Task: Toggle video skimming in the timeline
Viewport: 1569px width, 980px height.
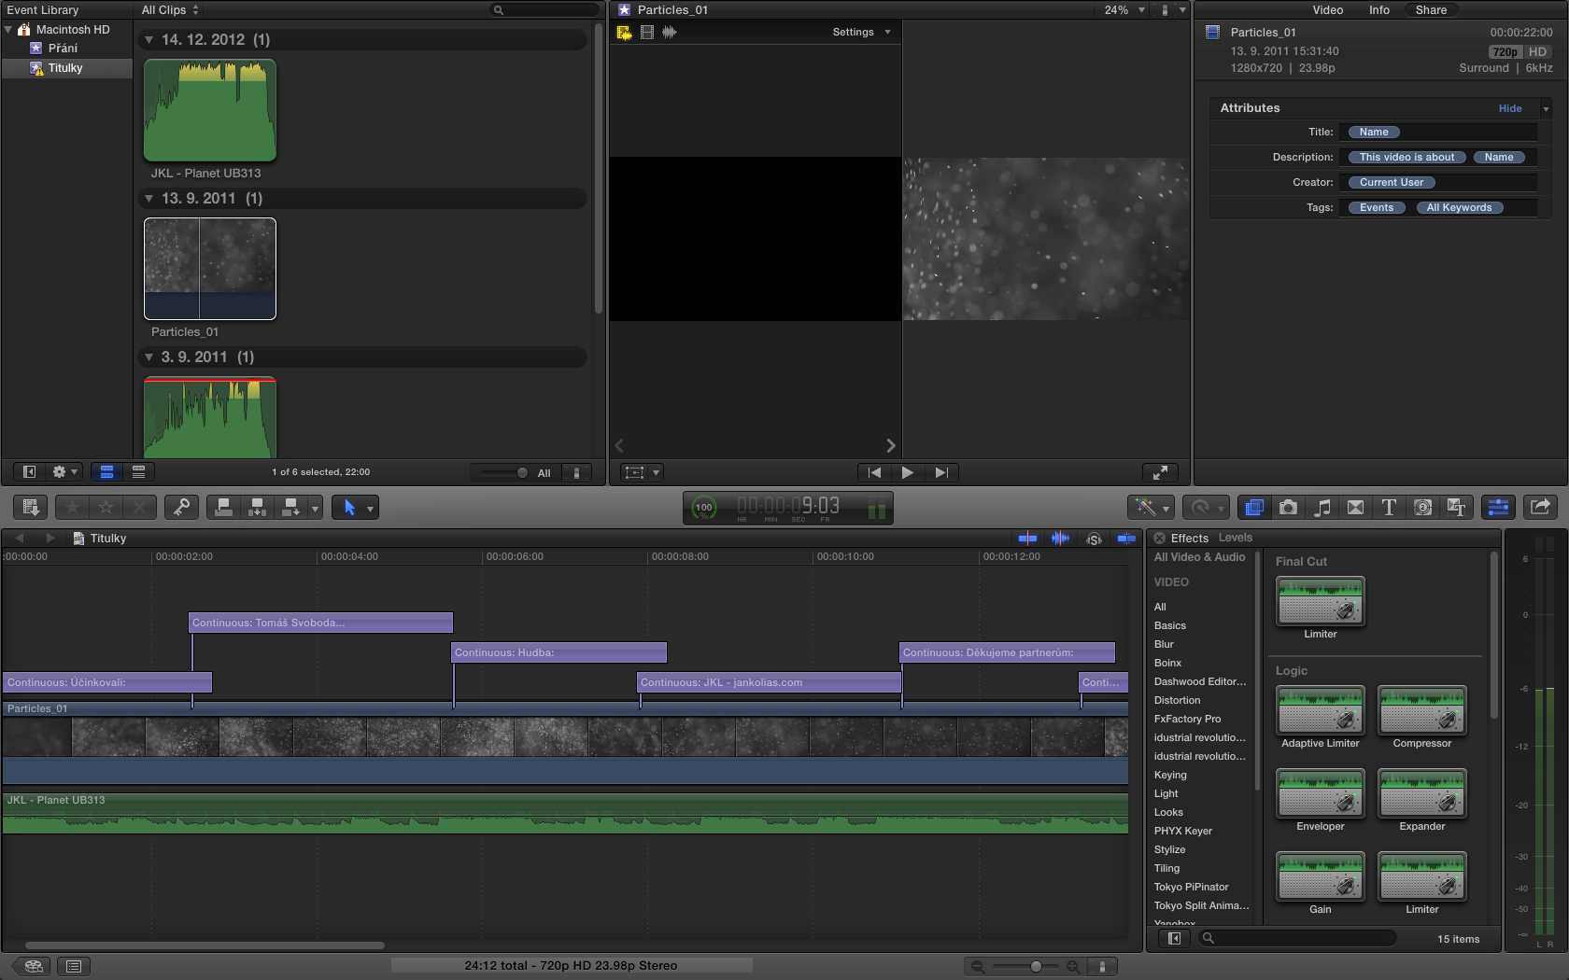Action: point(1027,538)
